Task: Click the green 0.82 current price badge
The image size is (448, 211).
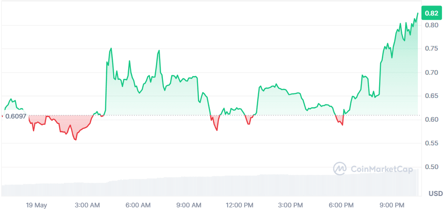Action: click(431, 13)
